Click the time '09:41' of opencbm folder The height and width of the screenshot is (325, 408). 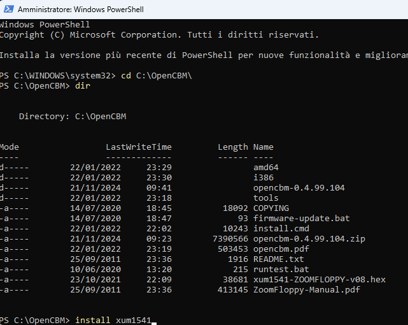coord(159,188)
